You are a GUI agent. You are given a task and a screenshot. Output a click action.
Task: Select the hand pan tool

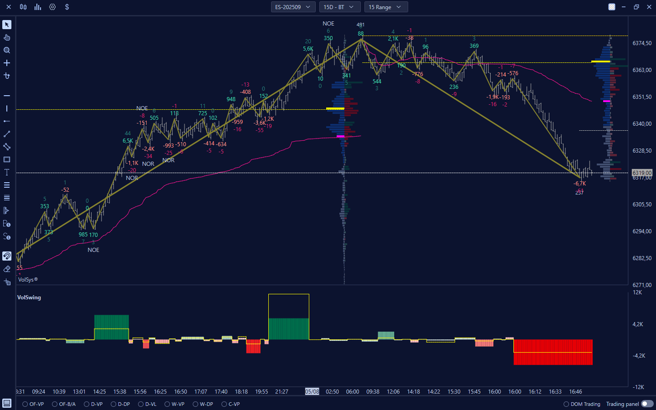7,37
